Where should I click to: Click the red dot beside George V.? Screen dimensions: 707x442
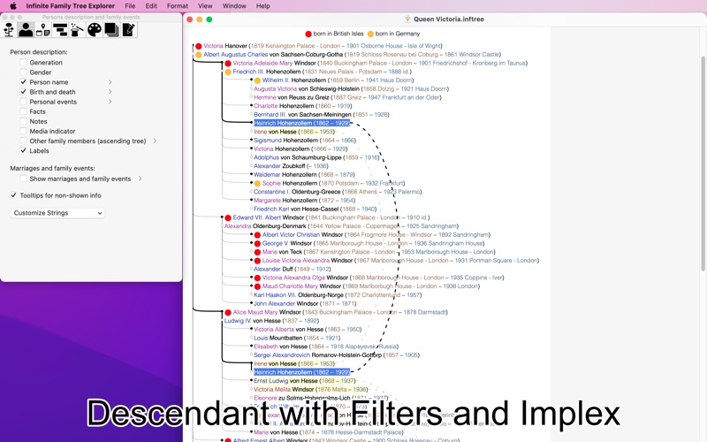coord(257,244)
